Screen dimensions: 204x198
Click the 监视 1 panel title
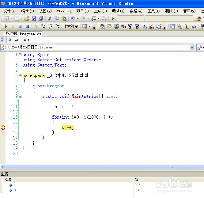pos(6,174)
